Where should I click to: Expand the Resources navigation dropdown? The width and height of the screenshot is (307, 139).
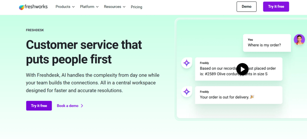115,7
